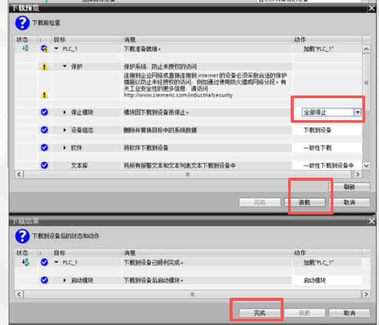Expand the 设备组态 tree node
This screenshot has width=379, height=325.
[x=65, y=130]
